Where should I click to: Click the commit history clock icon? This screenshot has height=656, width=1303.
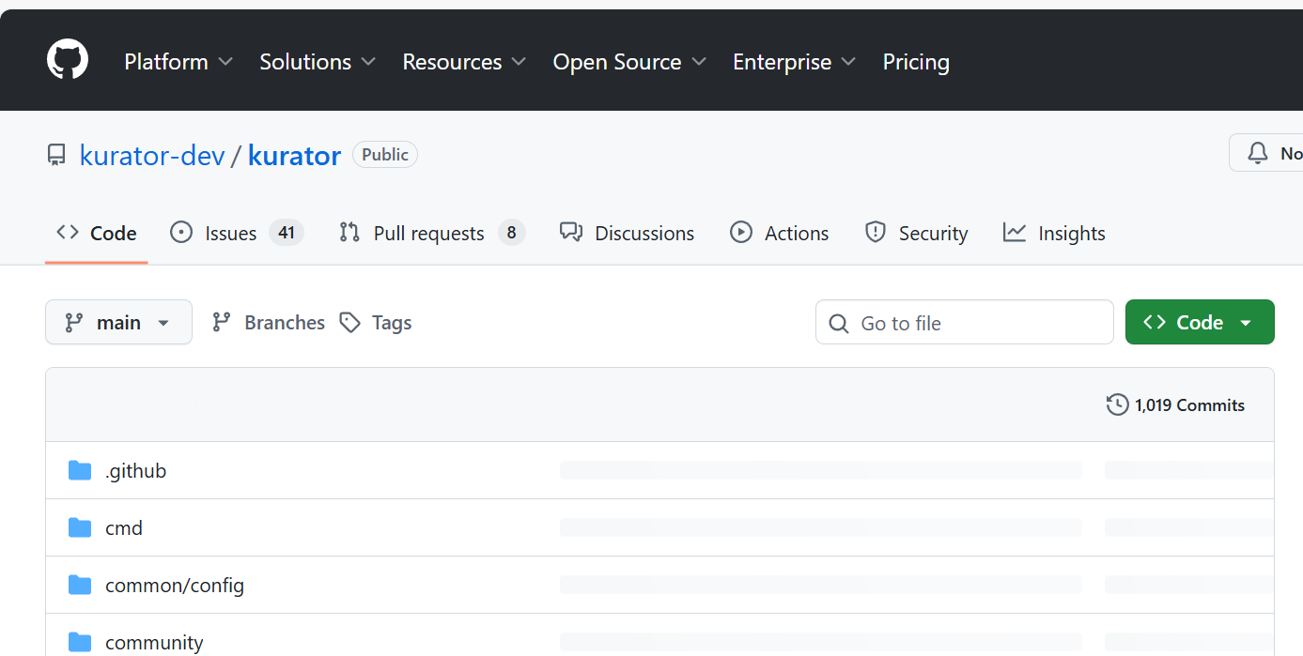click(x=1117, y=404)
